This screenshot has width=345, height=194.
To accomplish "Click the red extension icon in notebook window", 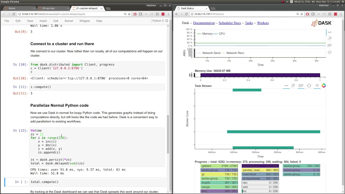I will [163, 14].
